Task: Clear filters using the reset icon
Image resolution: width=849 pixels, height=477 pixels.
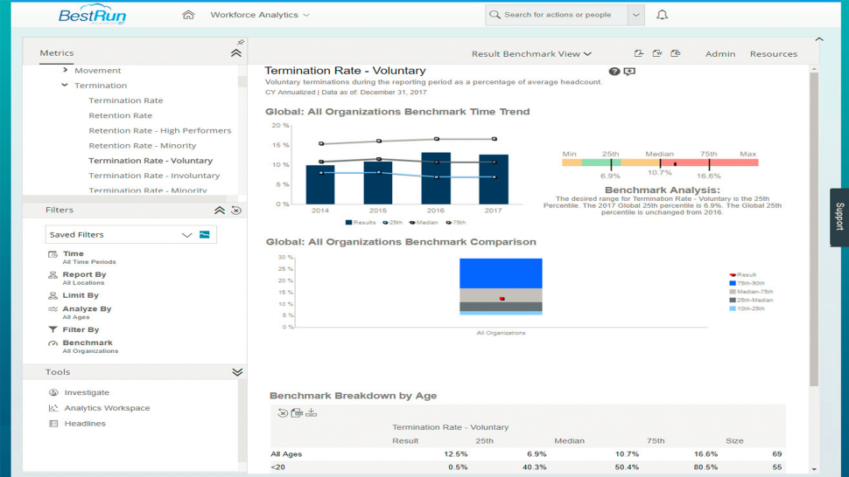Action: coord(236,211)
